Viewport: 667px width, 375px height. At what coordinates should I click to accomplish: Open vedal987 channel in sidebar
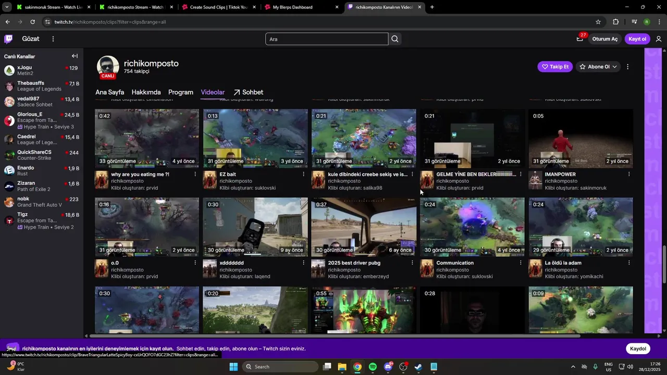coord(41,102)
